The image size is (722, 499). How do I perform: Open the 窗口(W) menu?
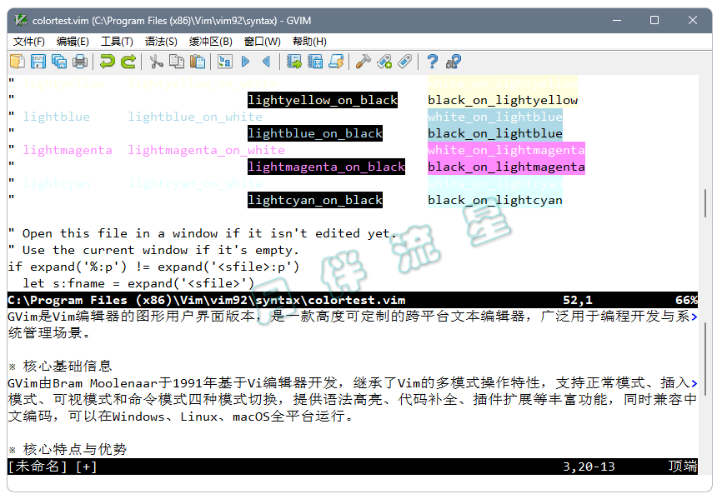263,42
